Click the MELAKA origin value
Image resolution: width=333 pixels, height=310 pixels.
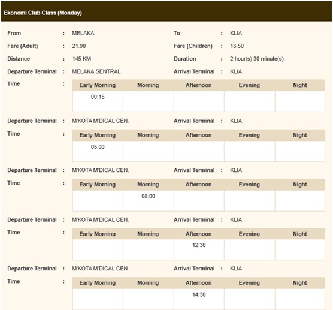click(83, 33)
